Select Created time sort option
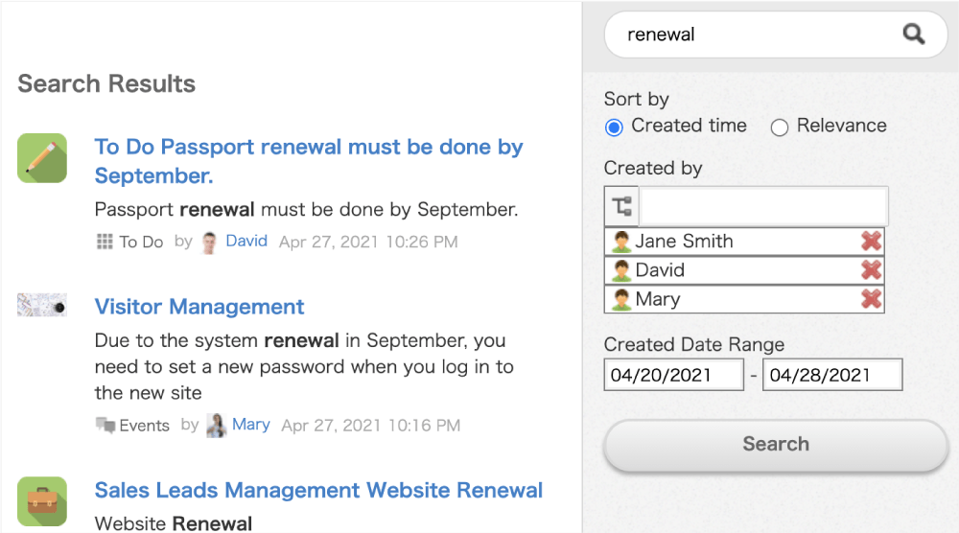This screenshot has width=959, height=533. [615, 127]
